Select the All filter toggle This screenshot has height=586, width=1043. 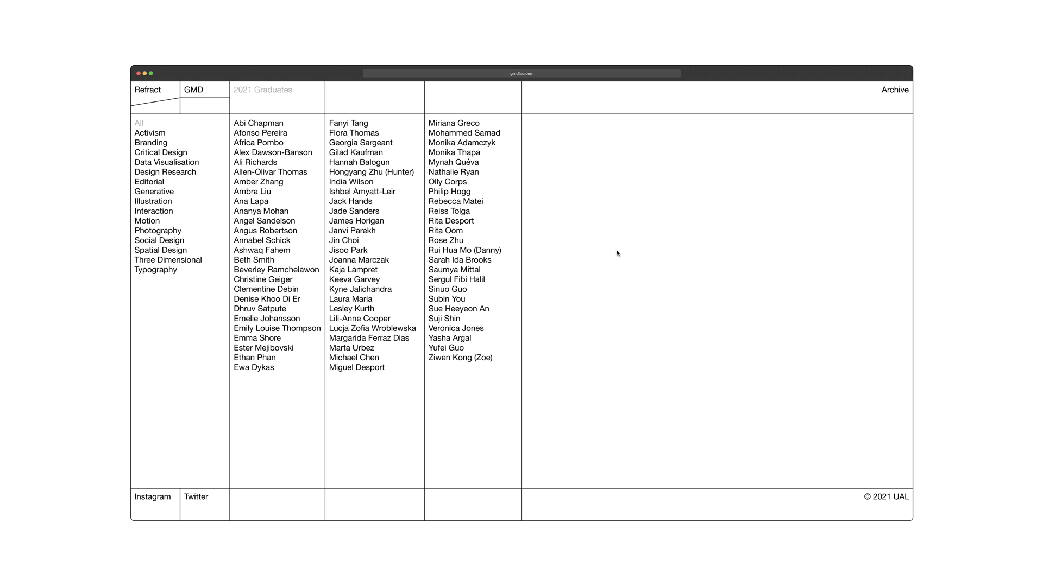click(x=139, y=123)
